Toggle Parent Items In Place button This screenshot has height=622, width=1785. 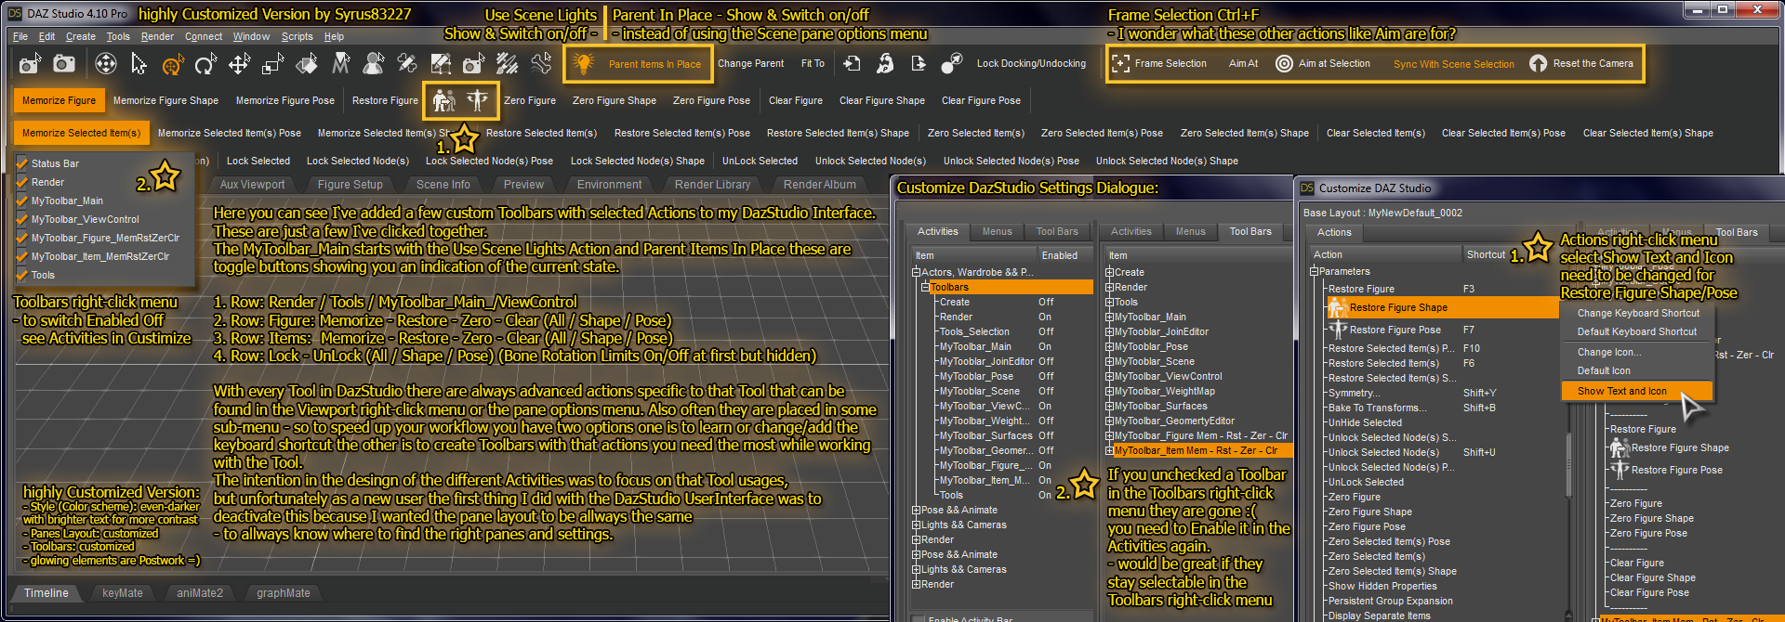click(x=654, y=64)
